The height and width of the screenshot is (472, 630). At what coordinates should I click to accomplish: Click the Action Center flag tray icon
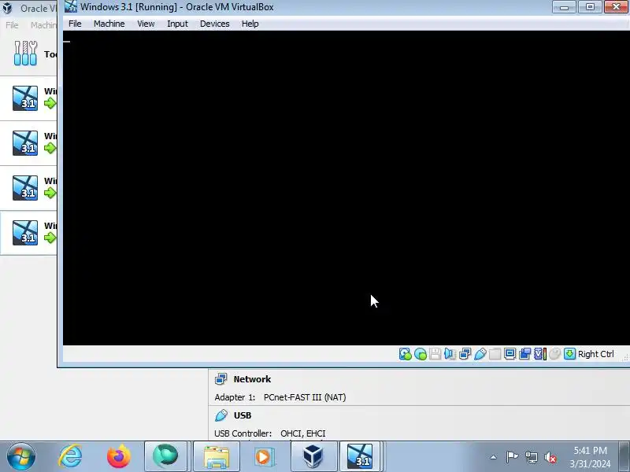512,457
